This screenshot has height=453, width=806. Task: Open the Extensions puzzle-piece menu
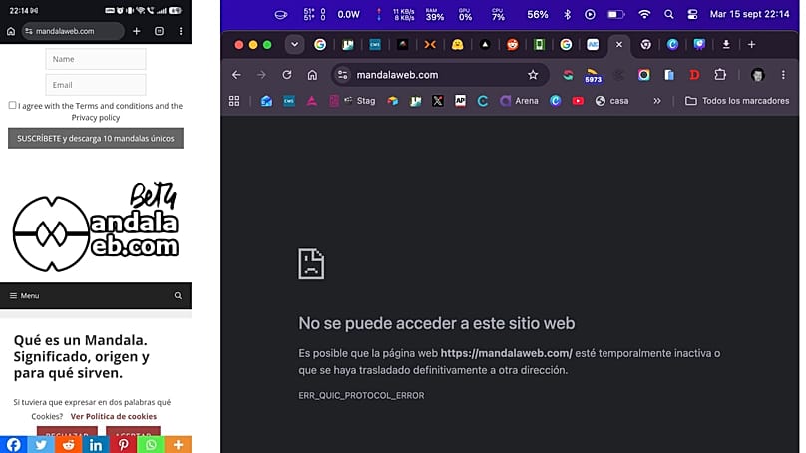(x=720, y=75)
